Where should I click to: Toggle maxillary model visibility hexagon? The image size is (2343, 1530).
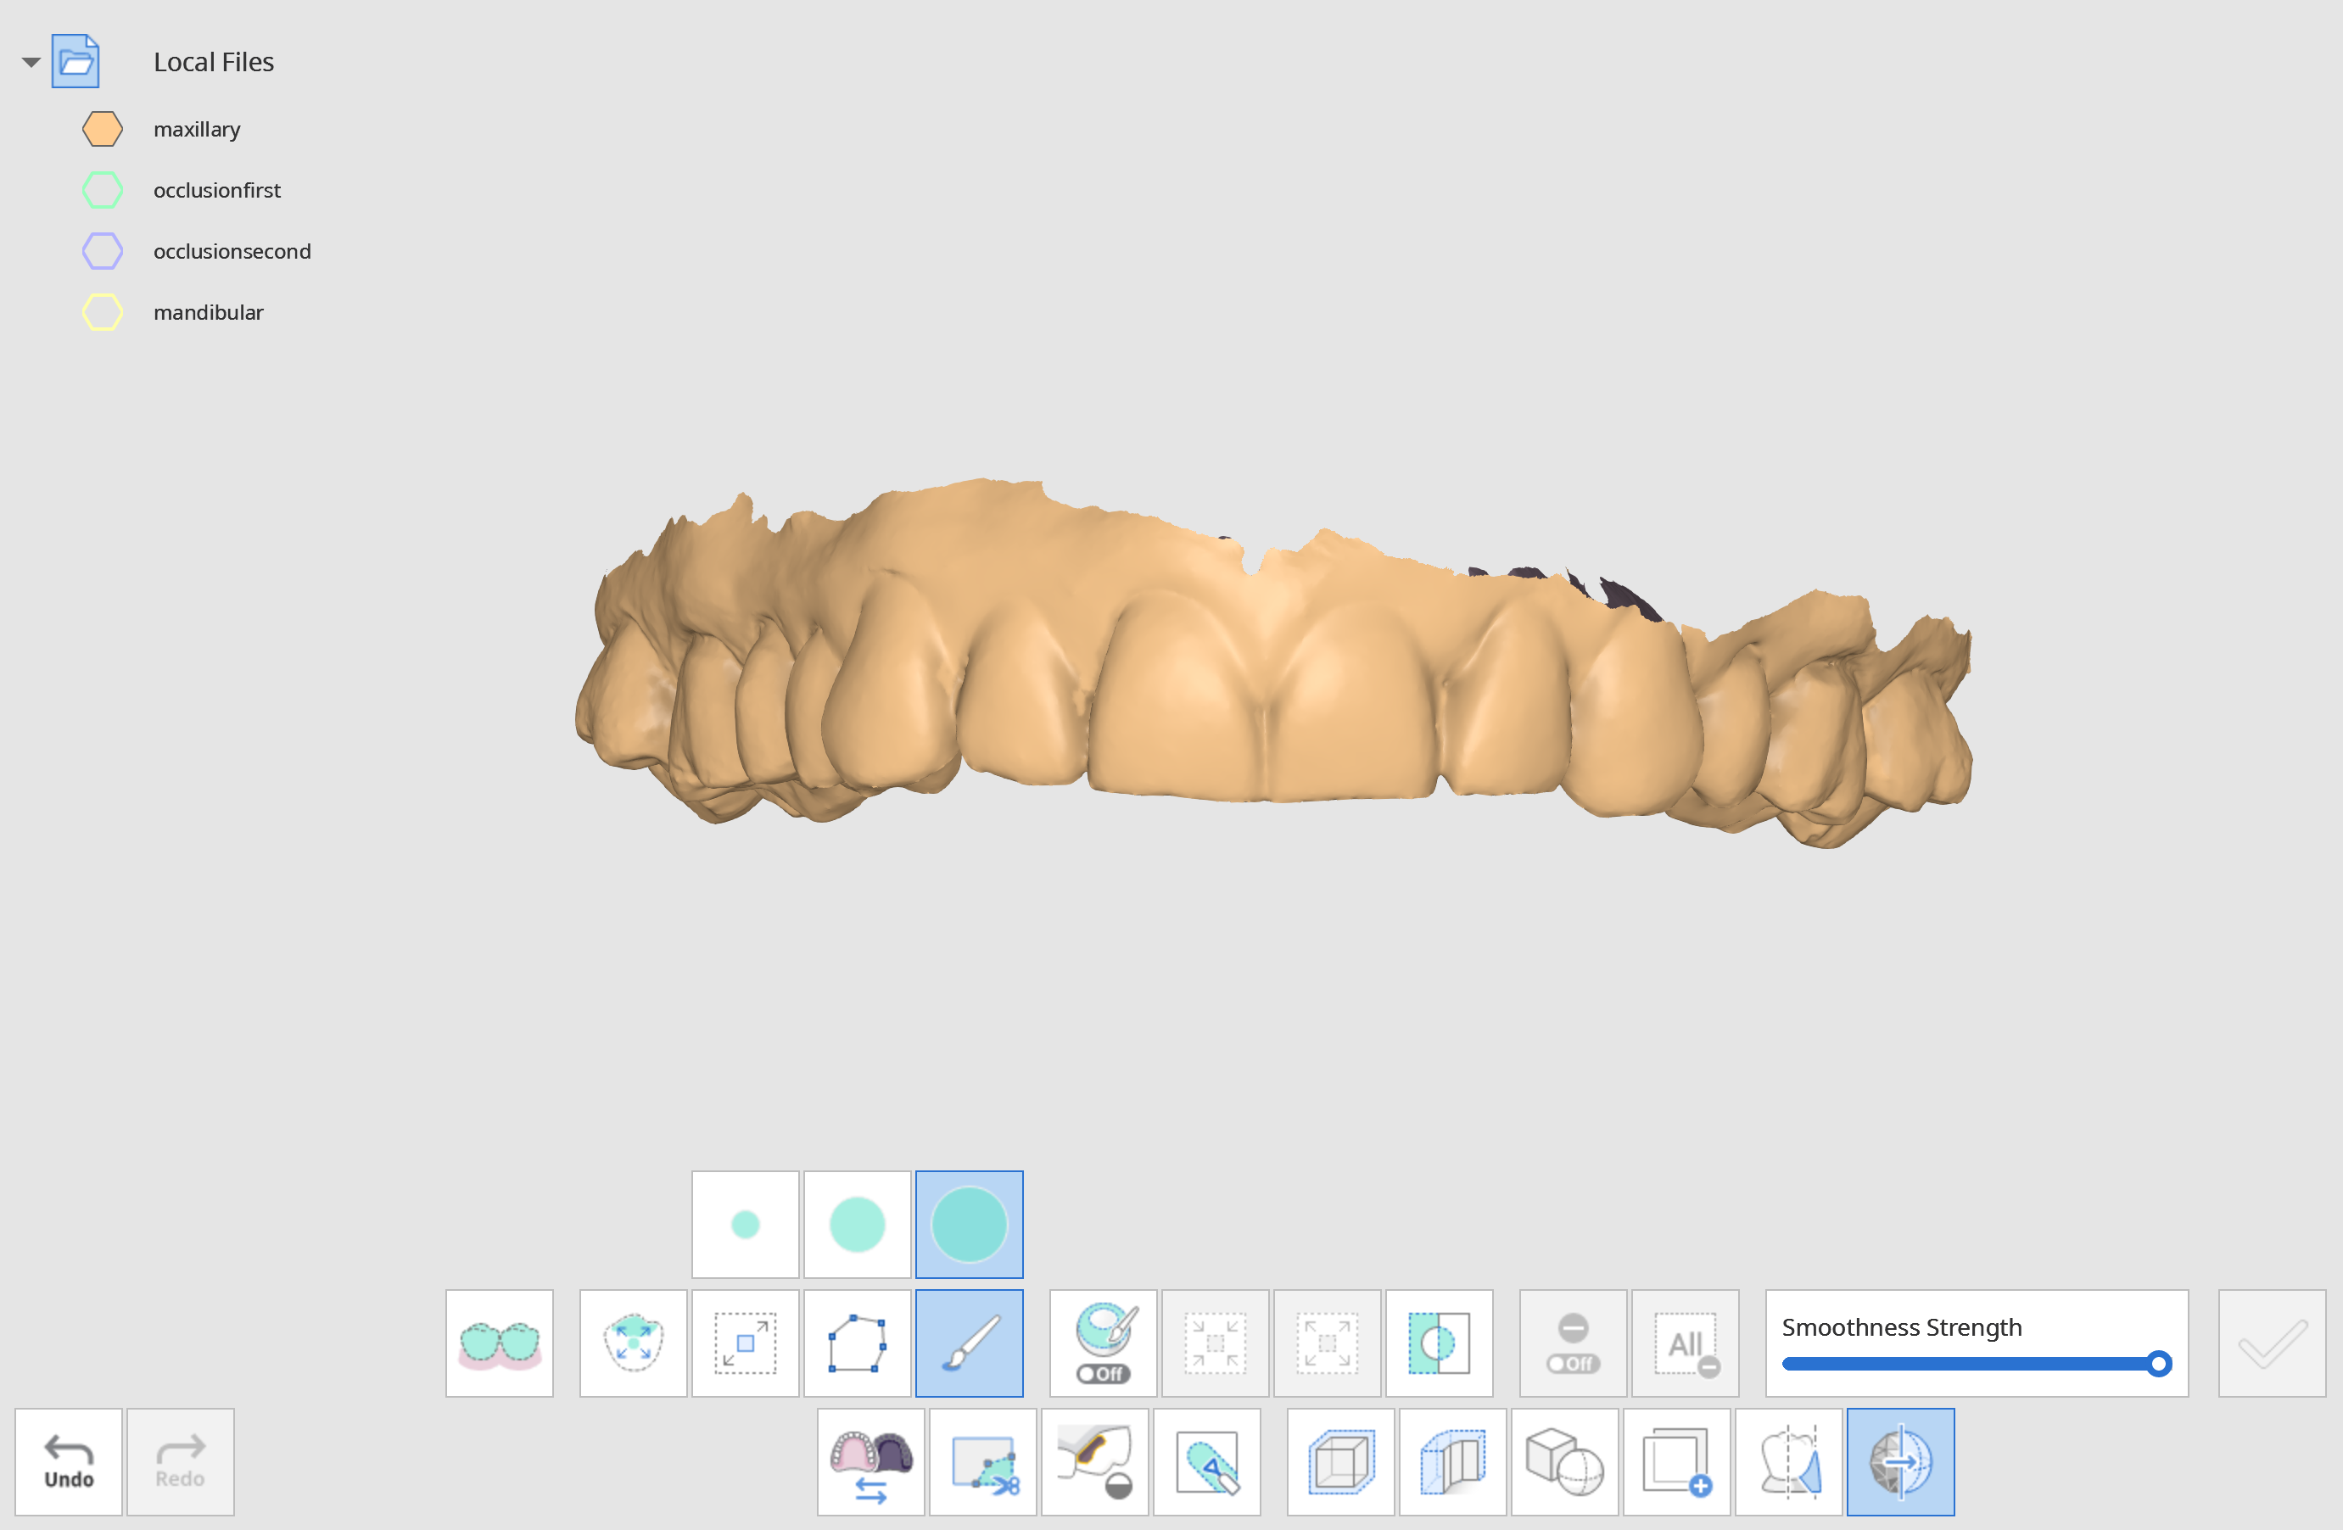[103, 129]
